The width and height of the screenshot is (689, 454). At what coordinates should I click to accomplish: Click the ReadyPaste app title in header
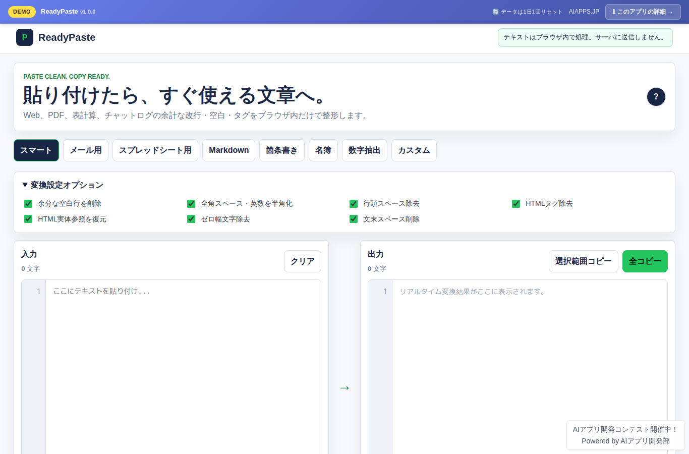pyautogui.click(x=67, y=37)
